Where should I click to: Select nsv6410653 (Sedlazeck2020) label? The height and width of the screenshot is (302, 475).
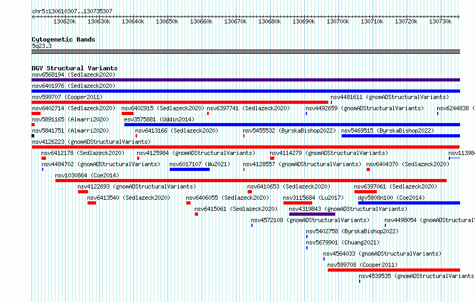coord(289,186)
